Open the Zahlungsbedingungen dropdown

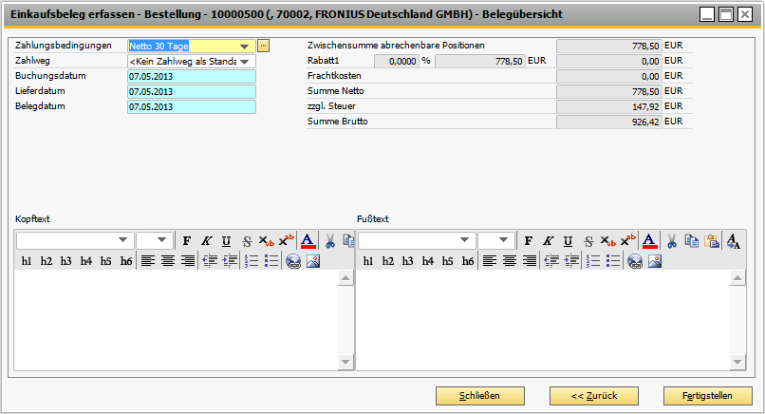tap(246, 46)
